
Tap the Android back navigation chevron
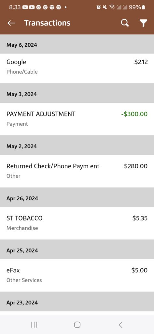[x=120, y=325]
